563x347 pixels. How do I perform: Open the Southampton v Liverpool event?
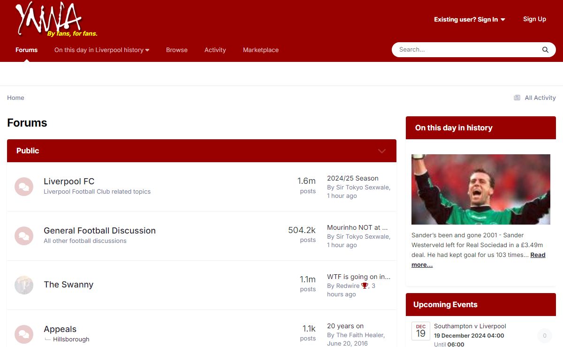point(470,326)
